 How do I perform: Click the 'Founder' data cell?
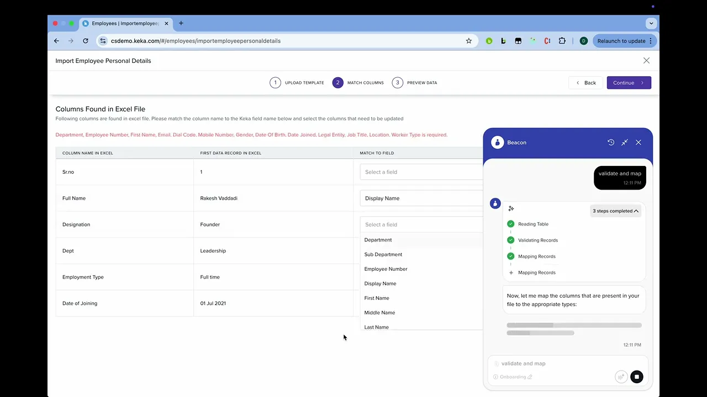tap(273, 224)
